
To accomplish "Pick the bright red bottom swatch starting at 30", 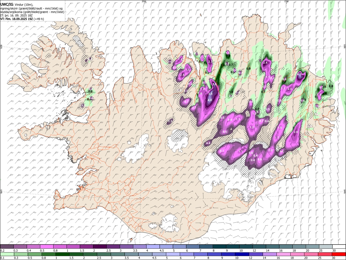I will tap(338, 254).
